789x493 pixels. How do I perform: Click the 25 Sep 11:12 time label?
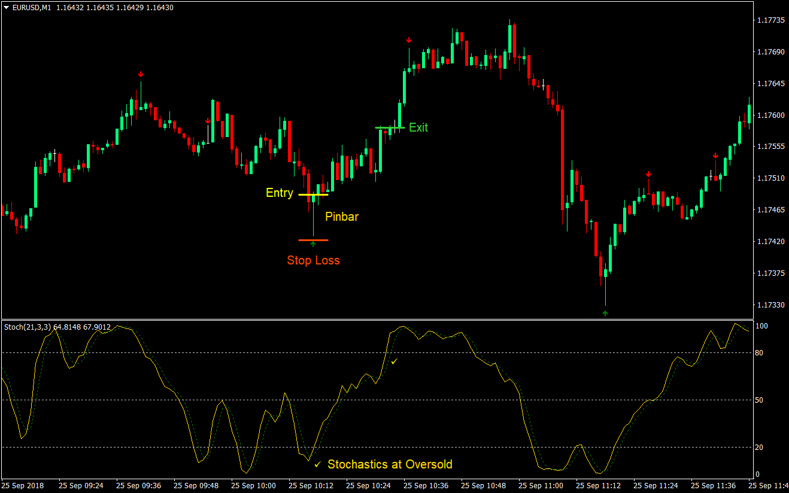click(x=599, y=486)
